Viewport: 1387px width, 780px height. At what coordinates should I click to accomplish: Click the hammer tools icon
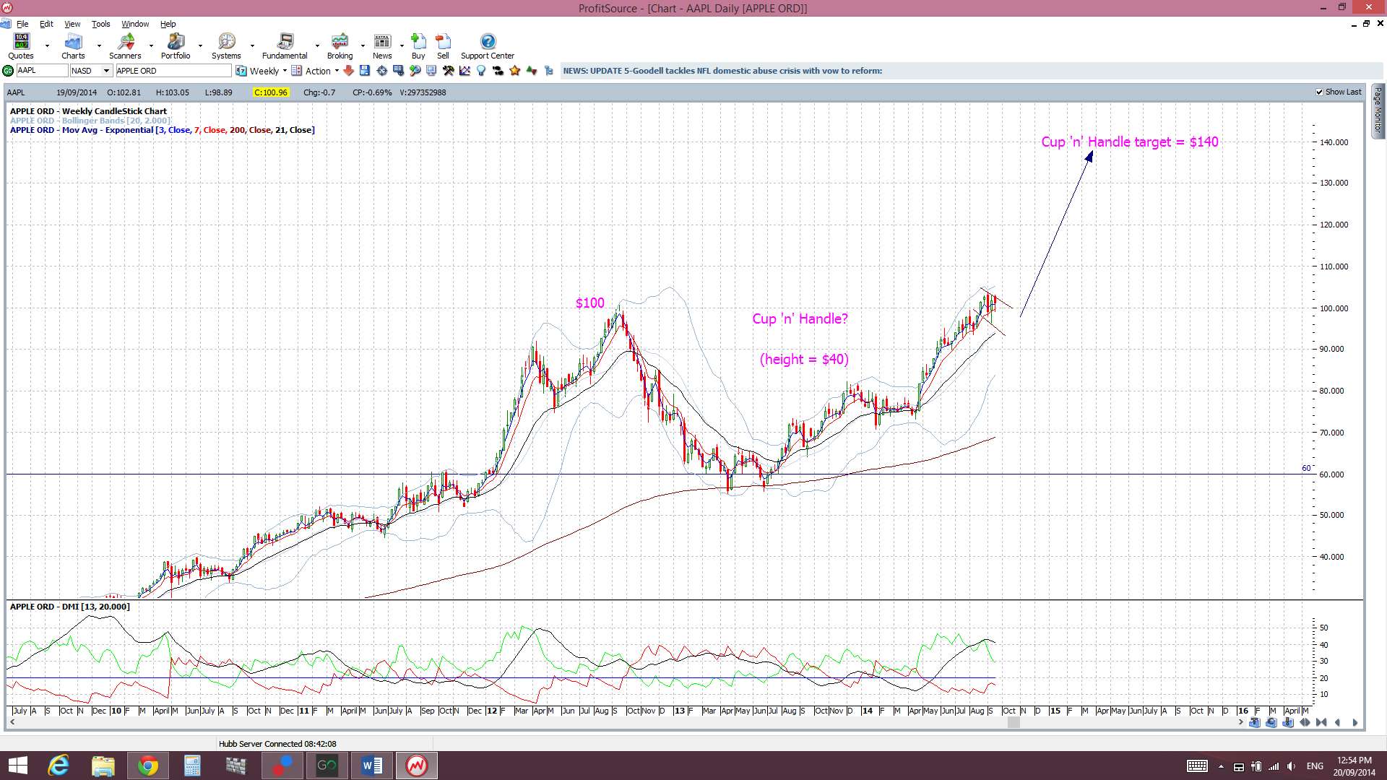pyautogui.click(x=448, y=71)
